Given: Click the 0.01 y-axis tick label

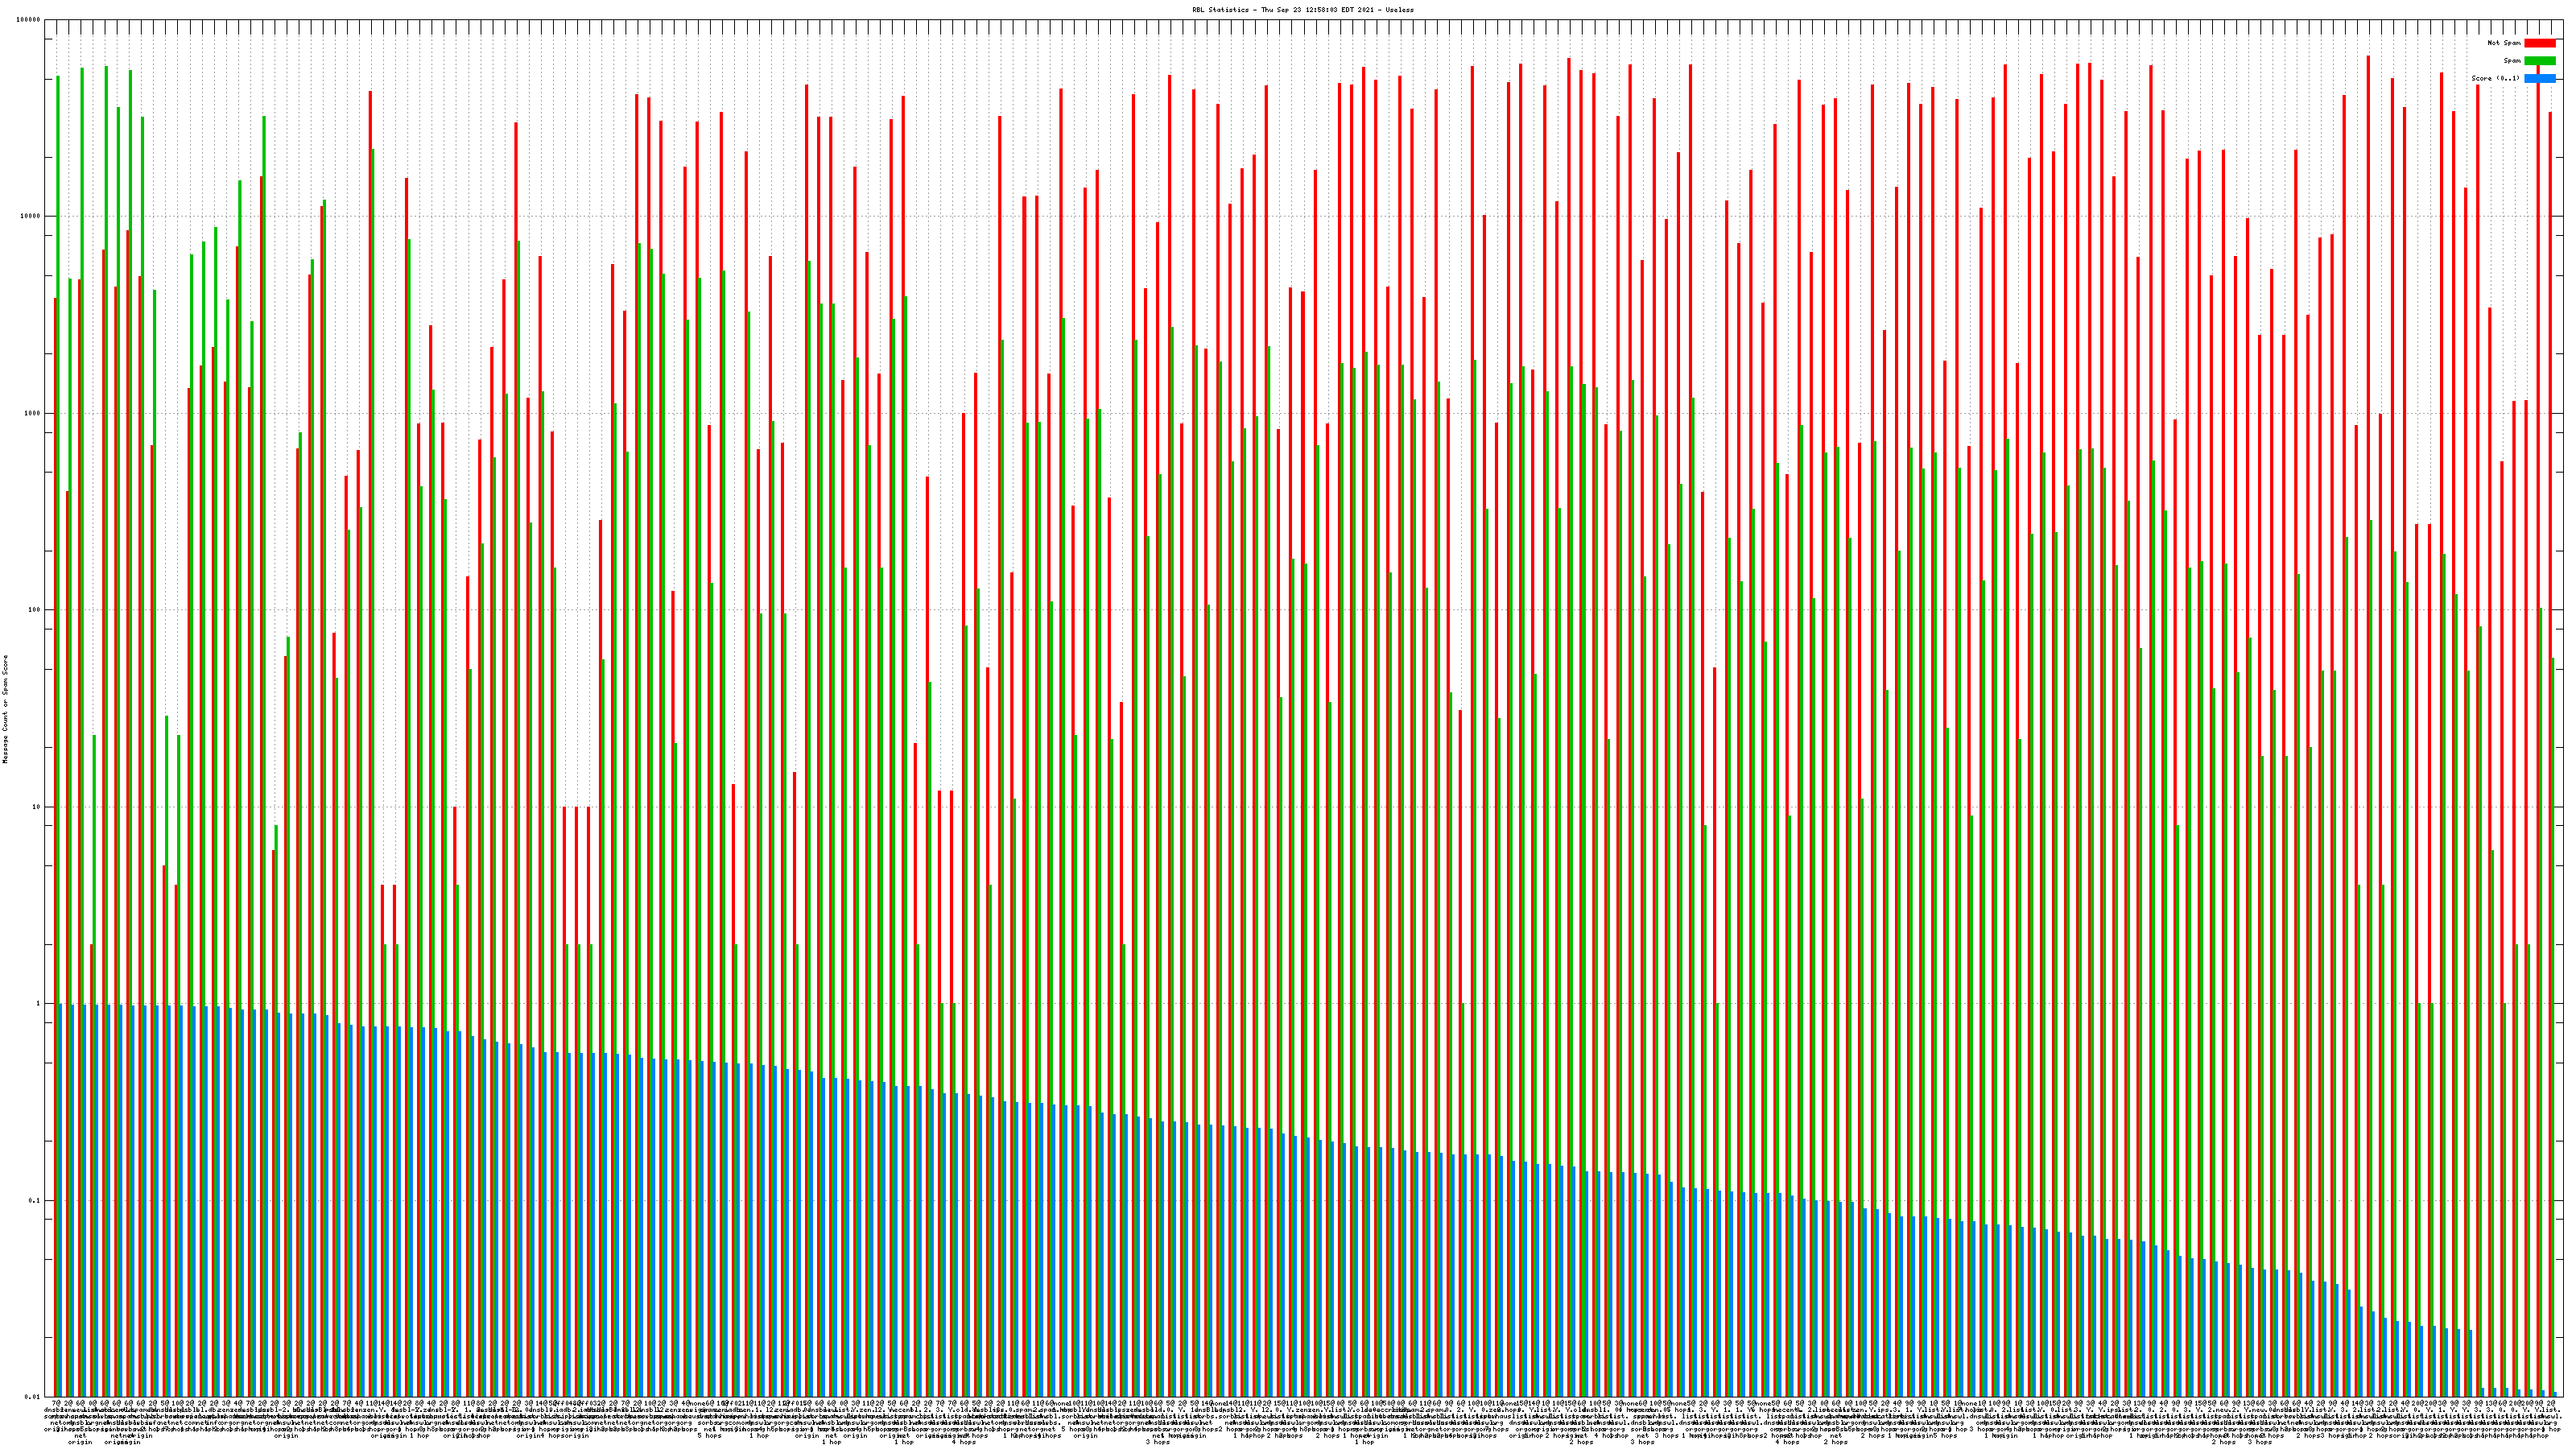Looking at the screenshot, I should tap(33, 1397).
